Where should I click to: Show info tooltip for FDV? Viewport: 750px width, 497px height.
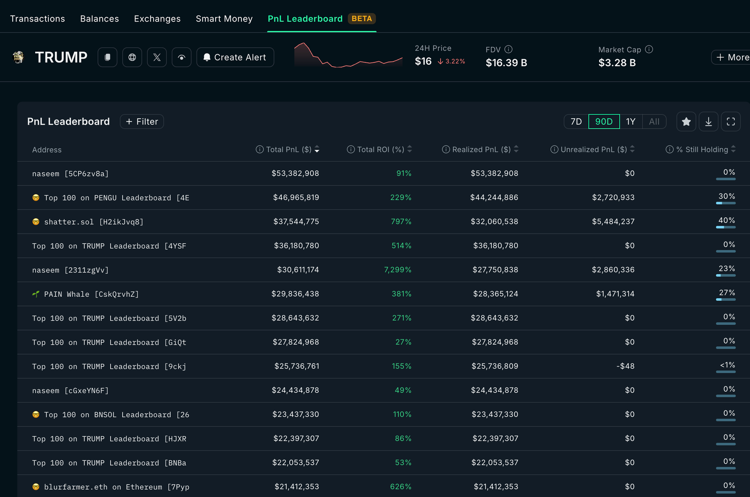click(509, 49)
